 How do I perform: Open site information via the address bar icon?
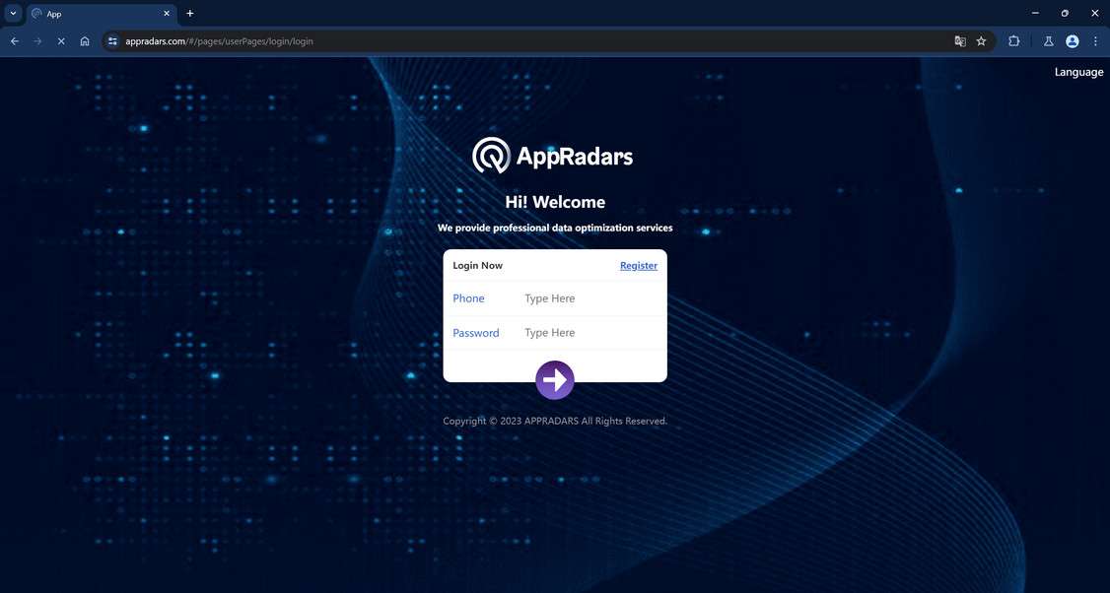(112, 40)
